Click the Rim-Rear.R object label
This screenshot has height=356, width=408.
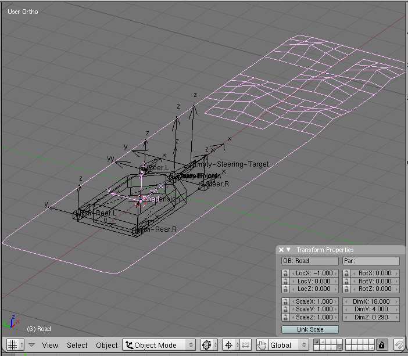point(157,229)
